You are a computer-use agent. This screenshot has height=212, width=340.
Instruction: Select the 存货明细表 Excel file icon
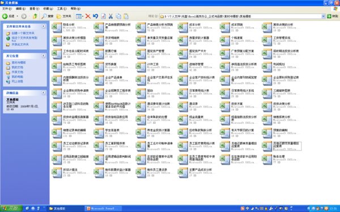pyautogui.click(x=99, y=41)
